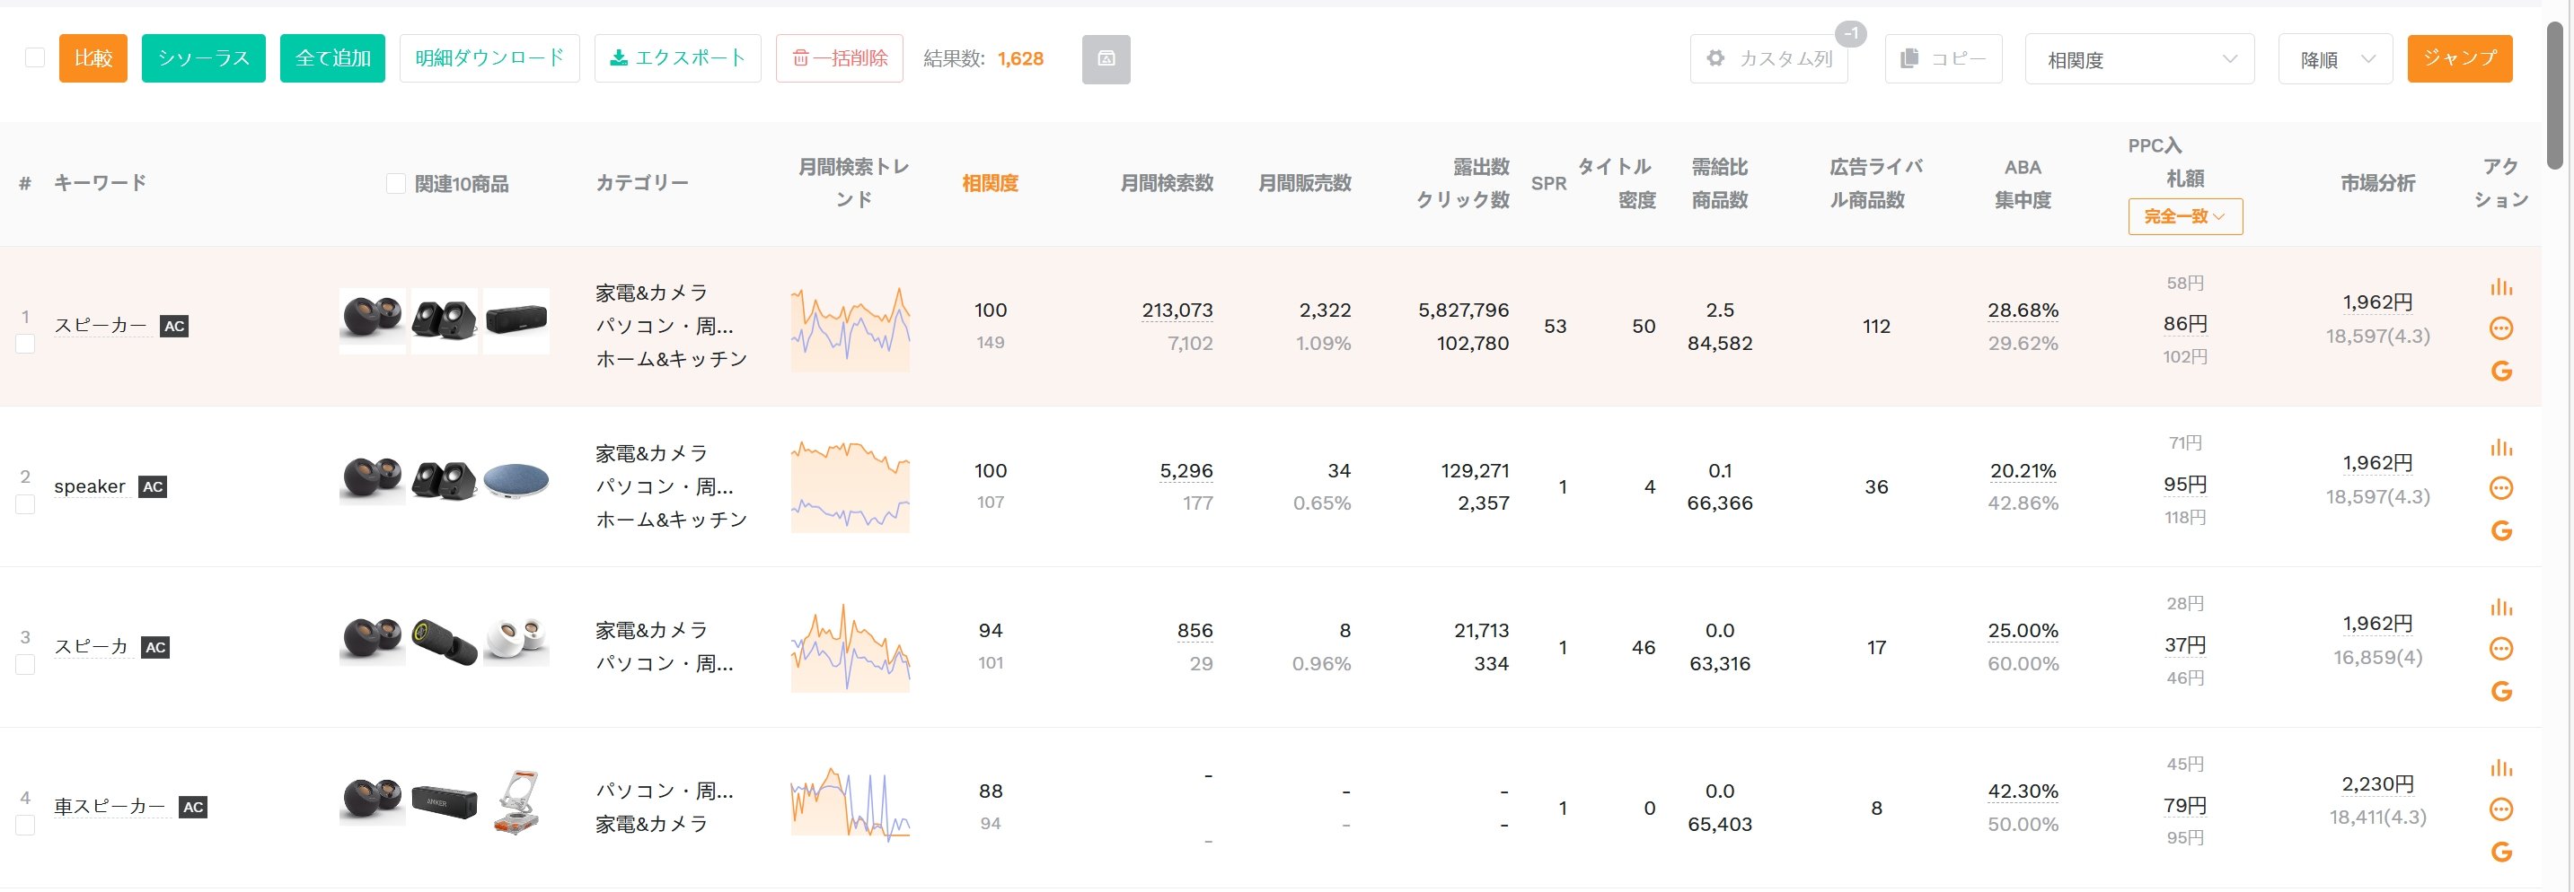Screen dimensions: 2574x892
Task: Click Google icon in スピーカ row
Action: coord(2501,691)
